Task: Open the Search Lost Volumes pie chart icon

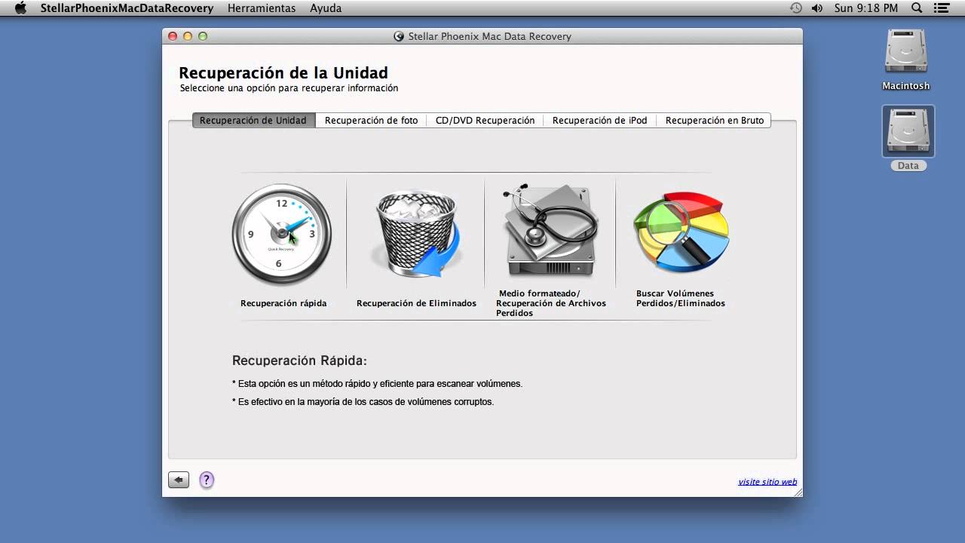Action: 682,232
